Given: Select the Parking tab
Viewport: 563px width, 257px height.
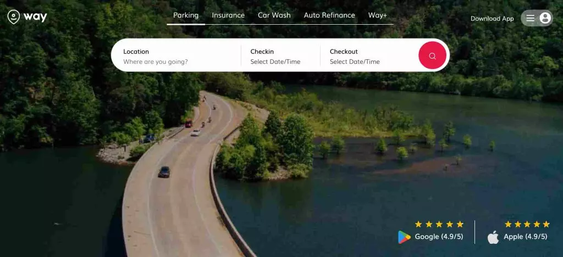Looking at the screenshot, I should pos(186,15).
